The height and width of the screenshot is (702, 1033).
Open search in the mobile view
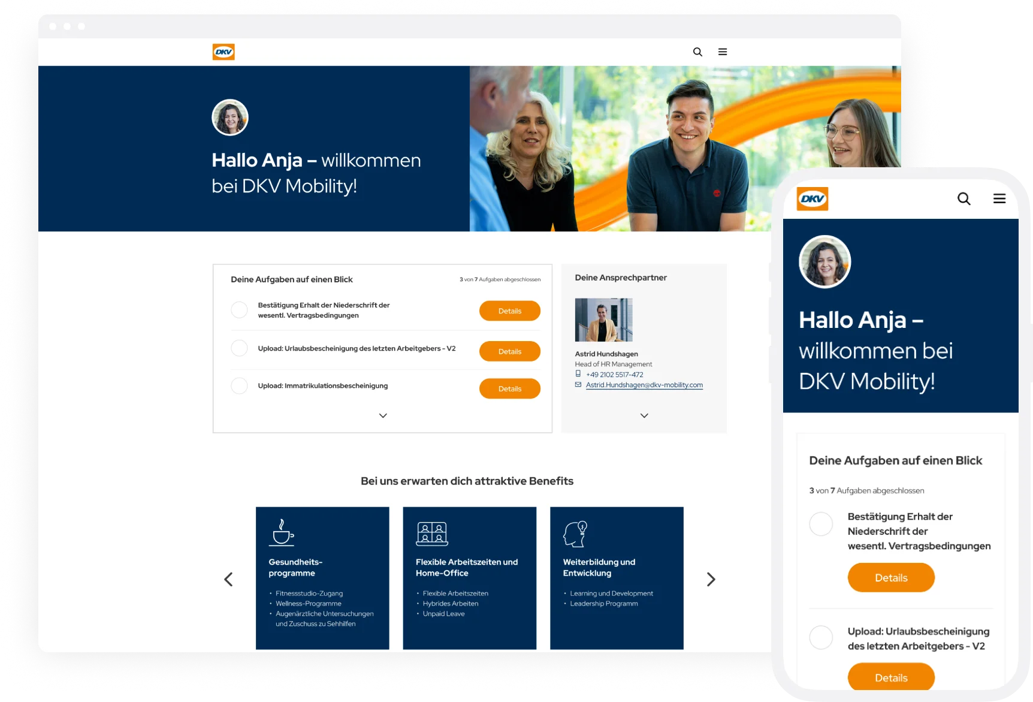(x=963, y=198)
